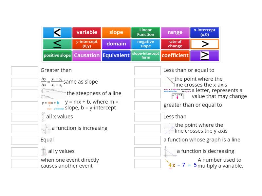
Task: Click the answer box beside Equal
Action: (x=24, y=140)
